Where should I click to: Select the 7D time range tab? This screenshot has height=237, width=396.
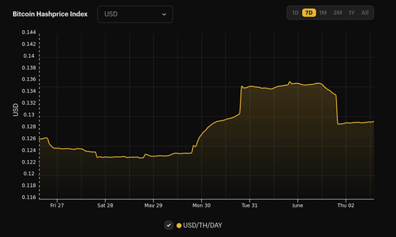pyautogui.click(x=309, y=13)
